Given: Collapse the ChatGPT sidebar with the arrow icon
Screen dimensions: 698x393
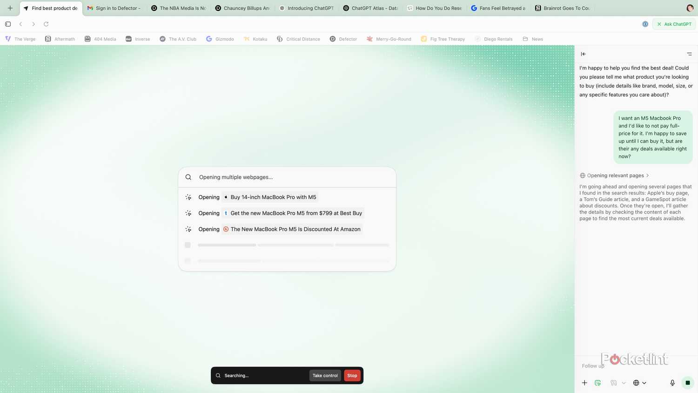Looking at the screenshot, I should (583, 54).
